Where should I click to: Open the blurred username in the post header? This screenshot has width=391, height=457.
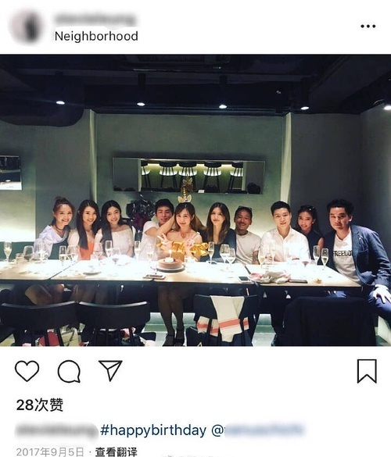(x=95, y=20)
